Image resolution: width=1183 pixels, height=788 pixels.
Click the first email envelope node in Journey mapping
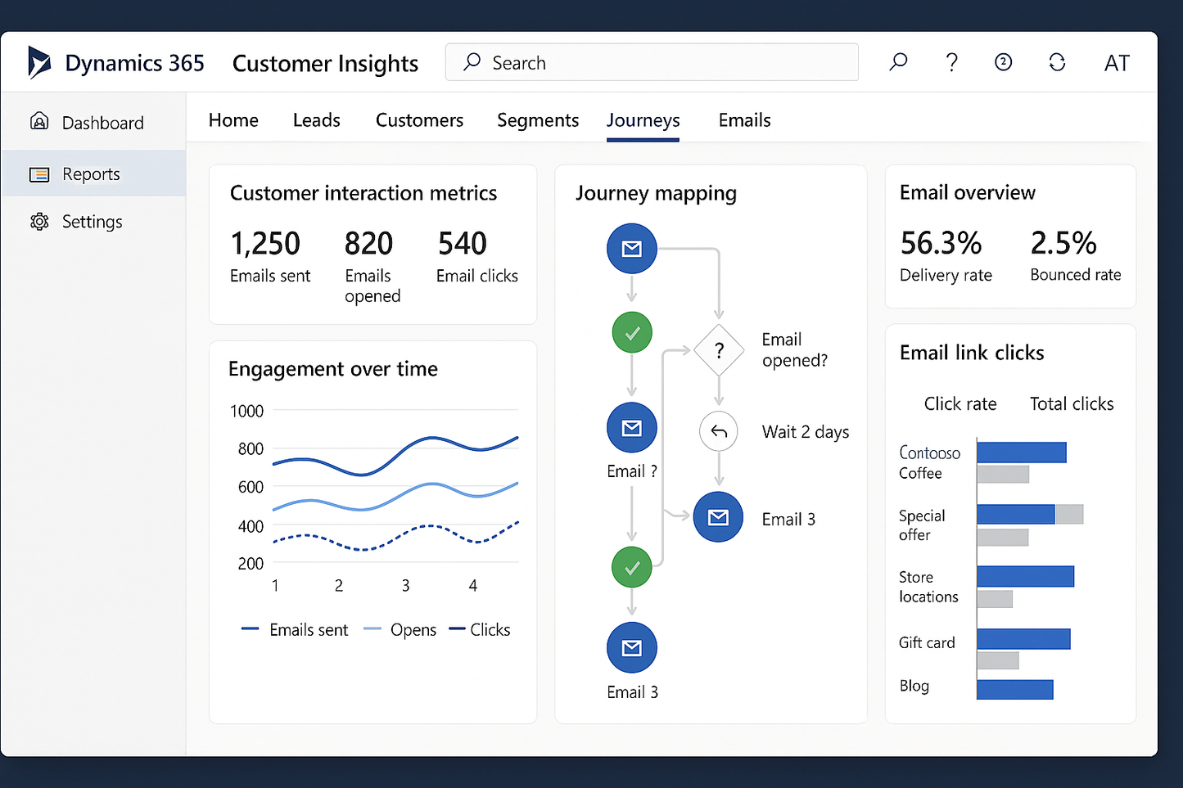click(631, 249)
